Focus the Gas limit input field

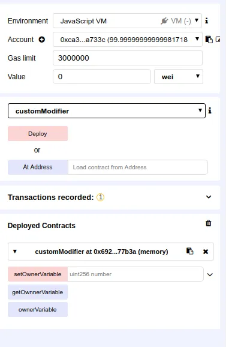click(128, 58)
